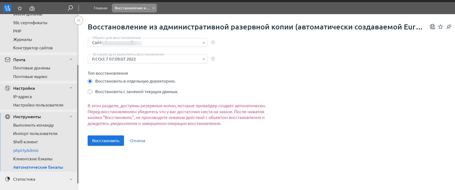
Task: Click the Настройки sliders icon
Action: 8,88
